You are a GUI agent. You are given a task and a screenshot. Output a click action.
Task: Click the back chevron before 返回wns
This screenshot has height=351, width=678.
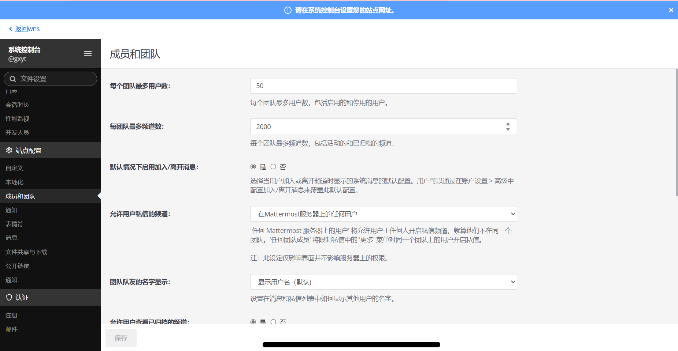[x=10, y=29]
